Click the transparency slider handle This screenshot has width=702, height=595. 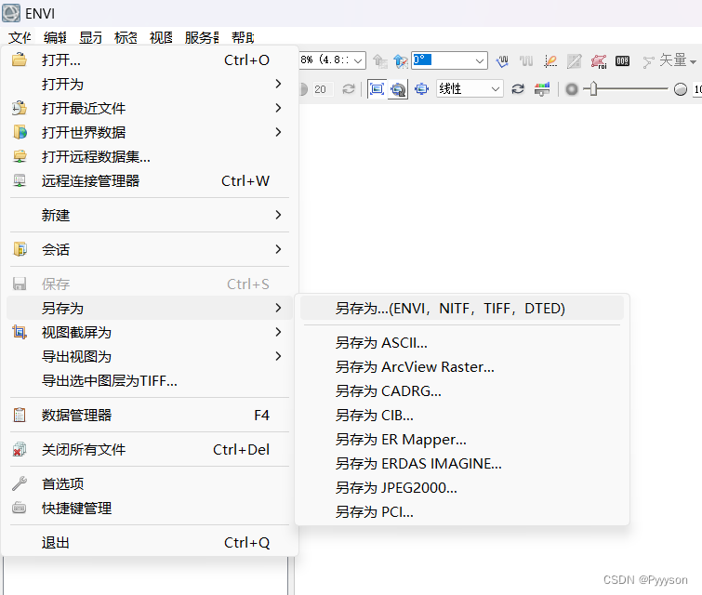[x=593, y=88]
